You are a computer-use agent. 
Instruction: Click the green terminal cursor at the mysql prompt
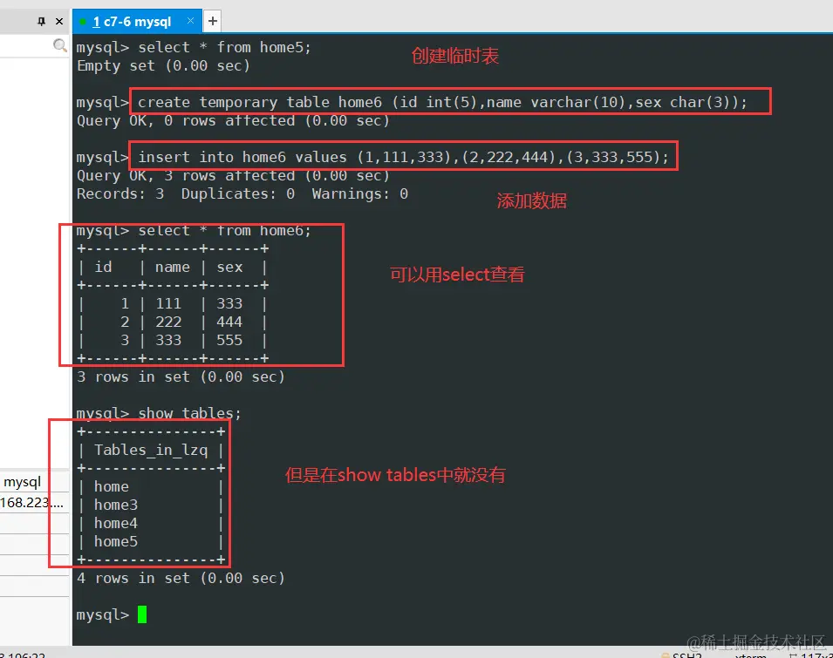click(x=142, y=614)
